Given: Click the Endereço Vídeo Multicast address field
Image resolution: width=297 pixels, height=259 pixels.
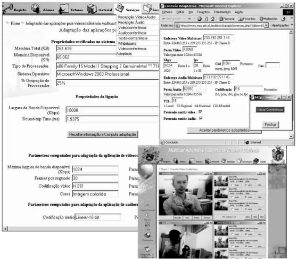Looking at the screenshot, I should [x=218, y=38].
